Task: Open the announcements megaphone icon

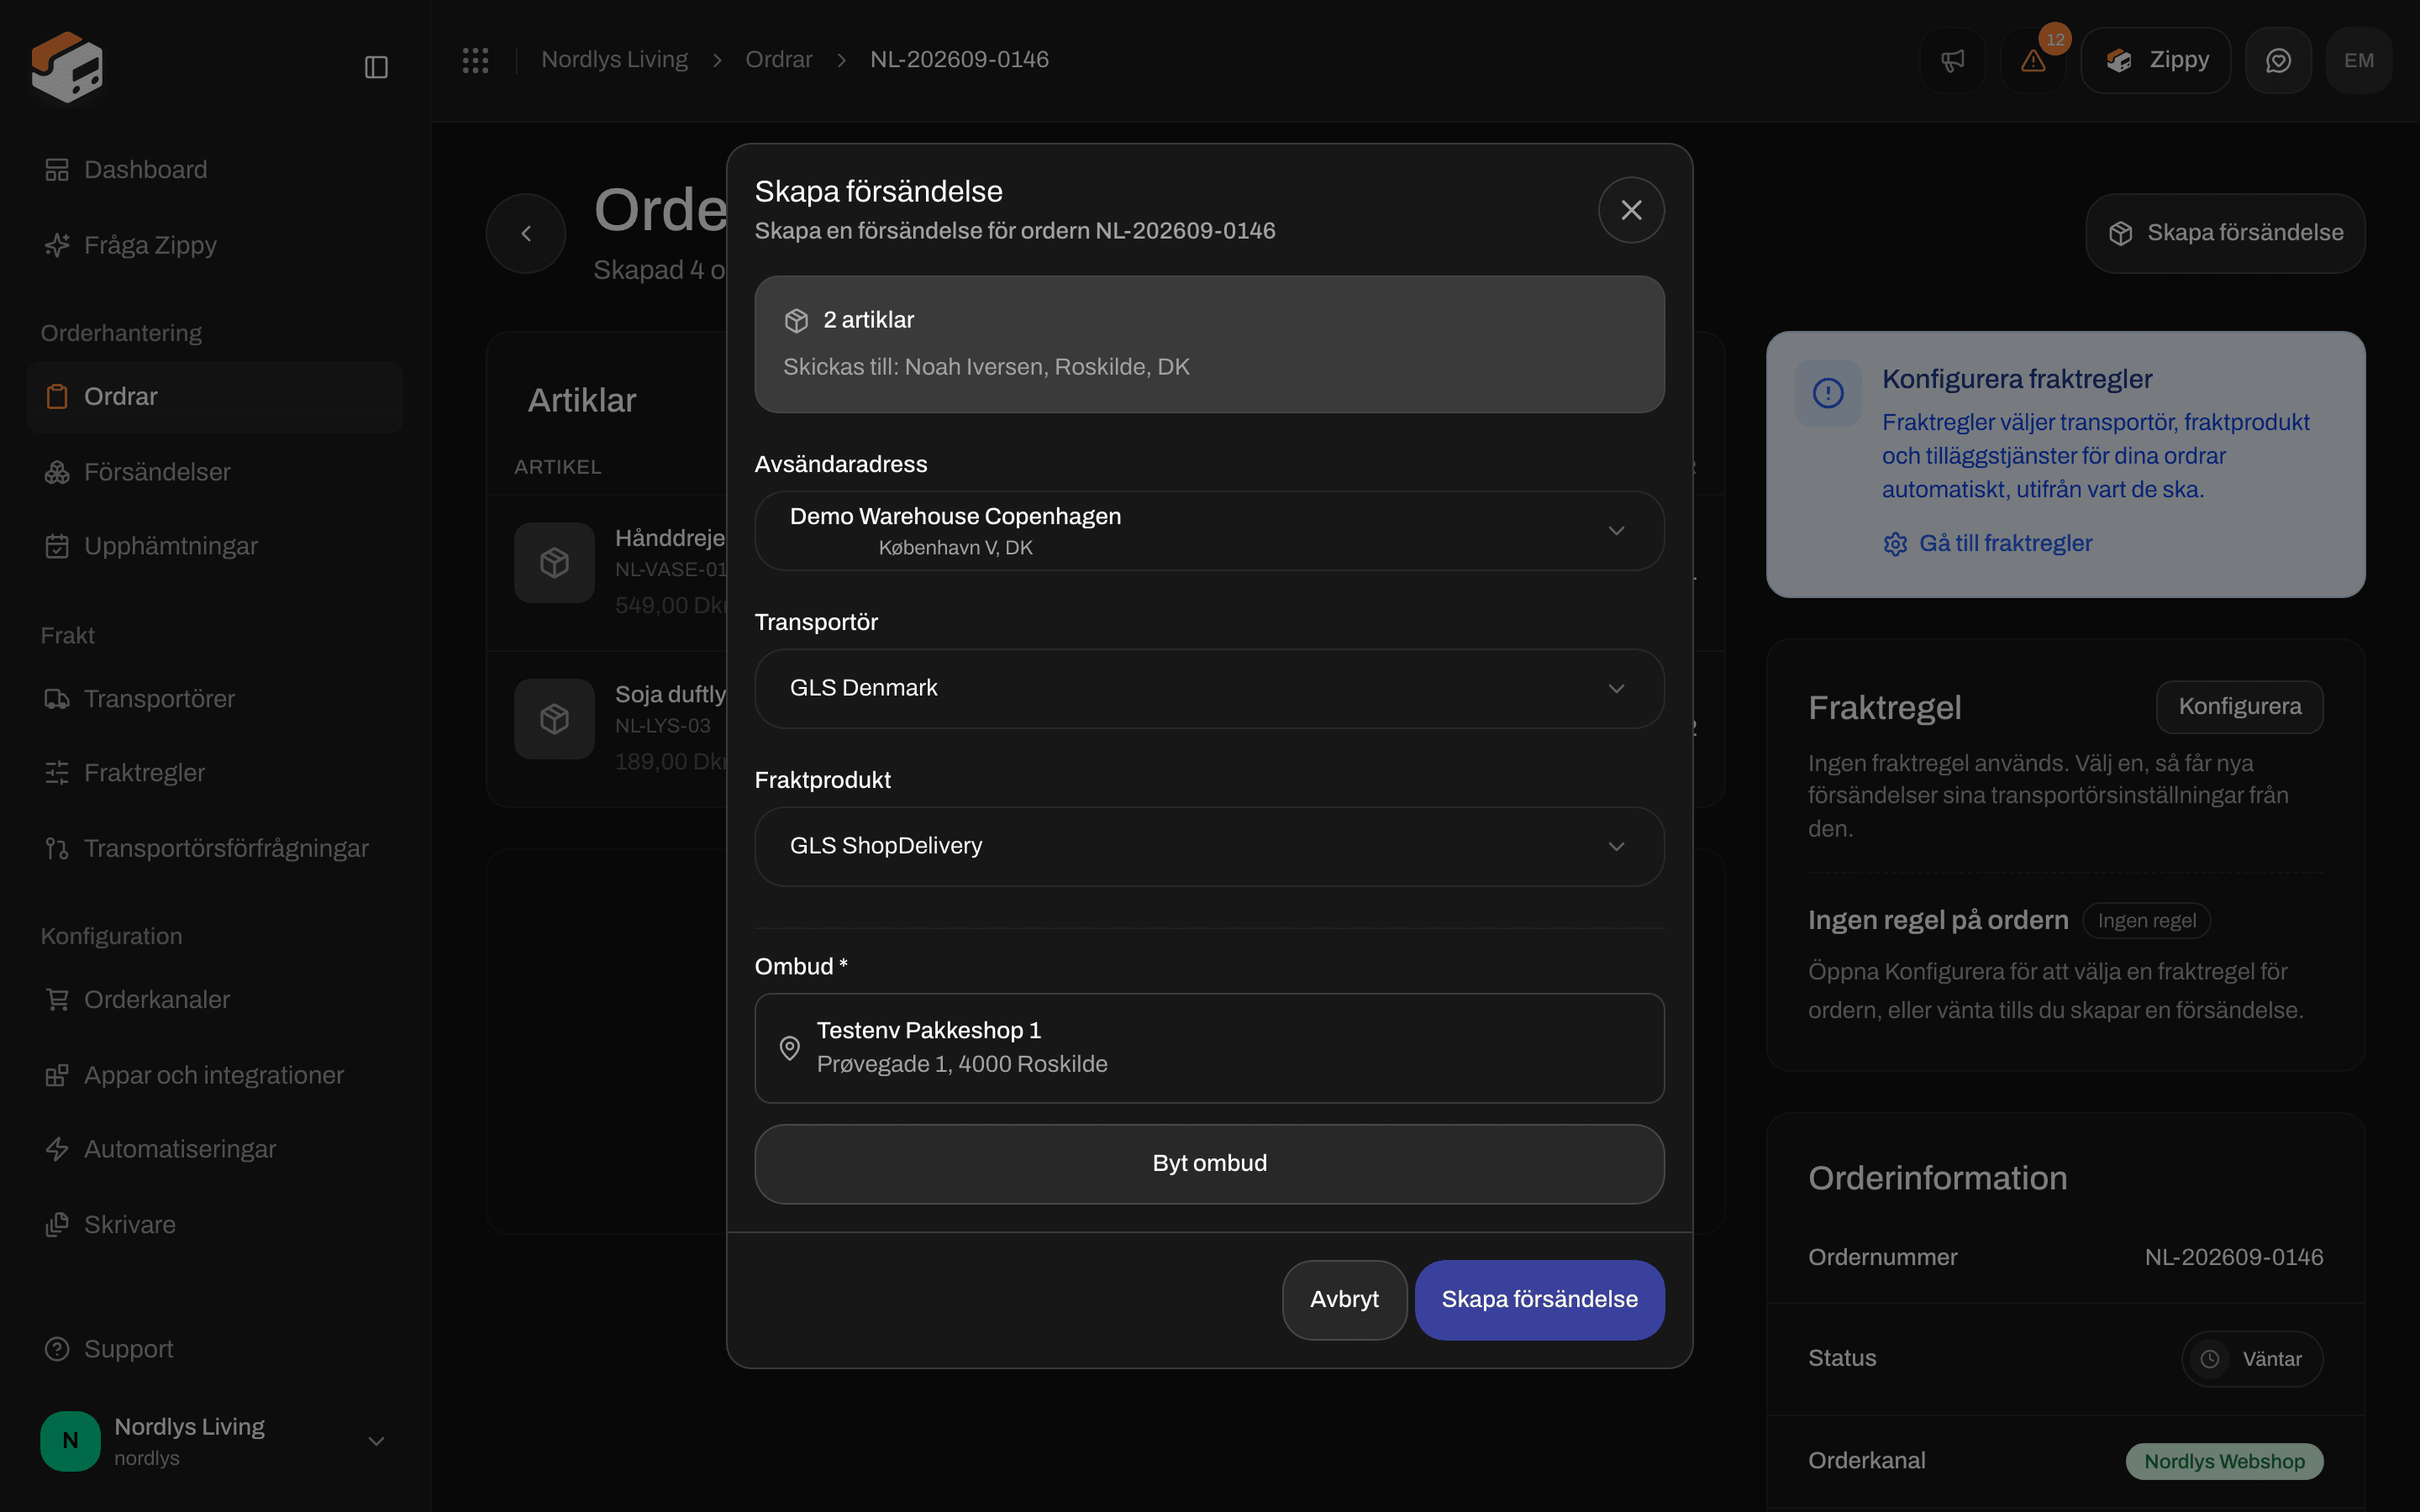Action: [x=1952, y=60]
